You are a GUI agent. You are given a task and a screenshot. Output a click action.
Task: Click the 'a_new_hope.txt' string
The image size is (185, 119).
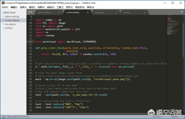[x=84, y=95]
